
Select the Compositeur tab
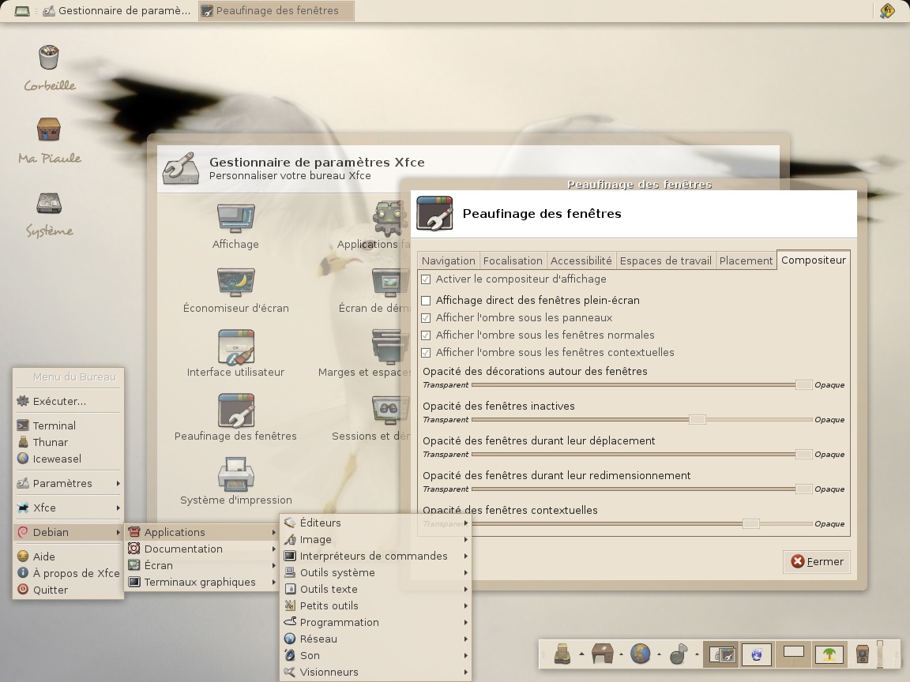(x=813, y=260)
